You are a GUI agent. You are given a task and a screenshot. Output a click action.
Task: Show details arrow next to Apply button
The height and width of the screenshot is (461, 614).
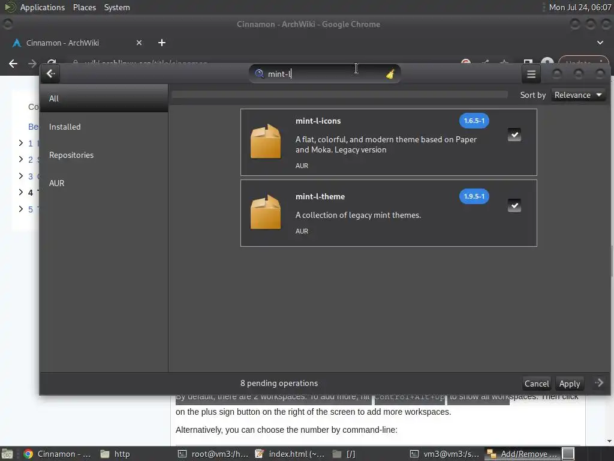pyautogui.click(x=599, y=382)
